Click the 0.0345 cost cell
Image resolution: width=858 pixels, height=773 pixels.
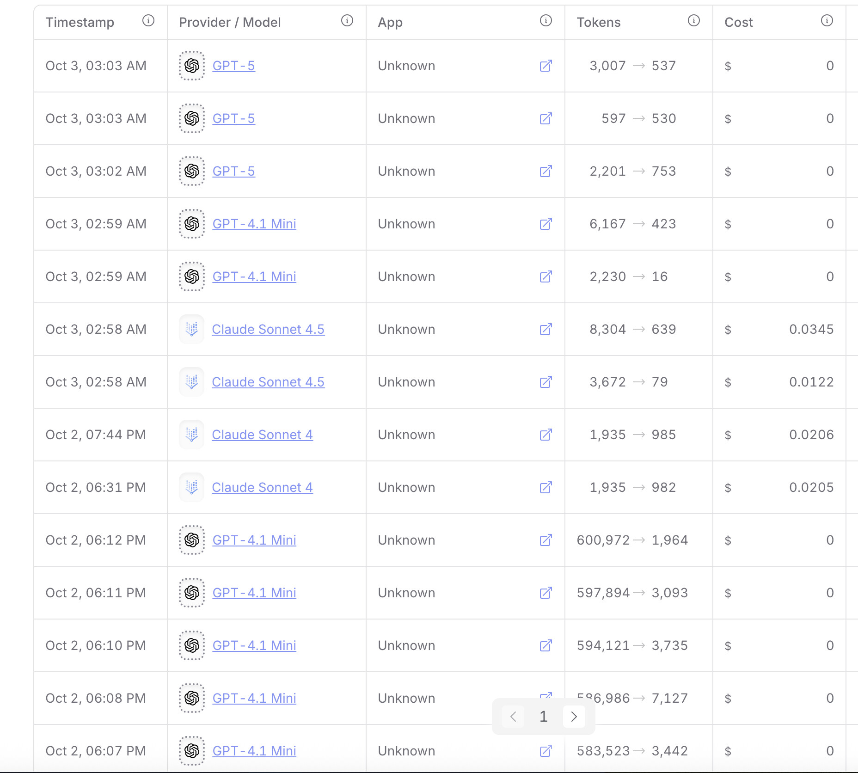[x=811, y=330]
